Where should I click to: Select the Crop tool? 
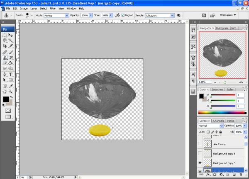(5, 46)
